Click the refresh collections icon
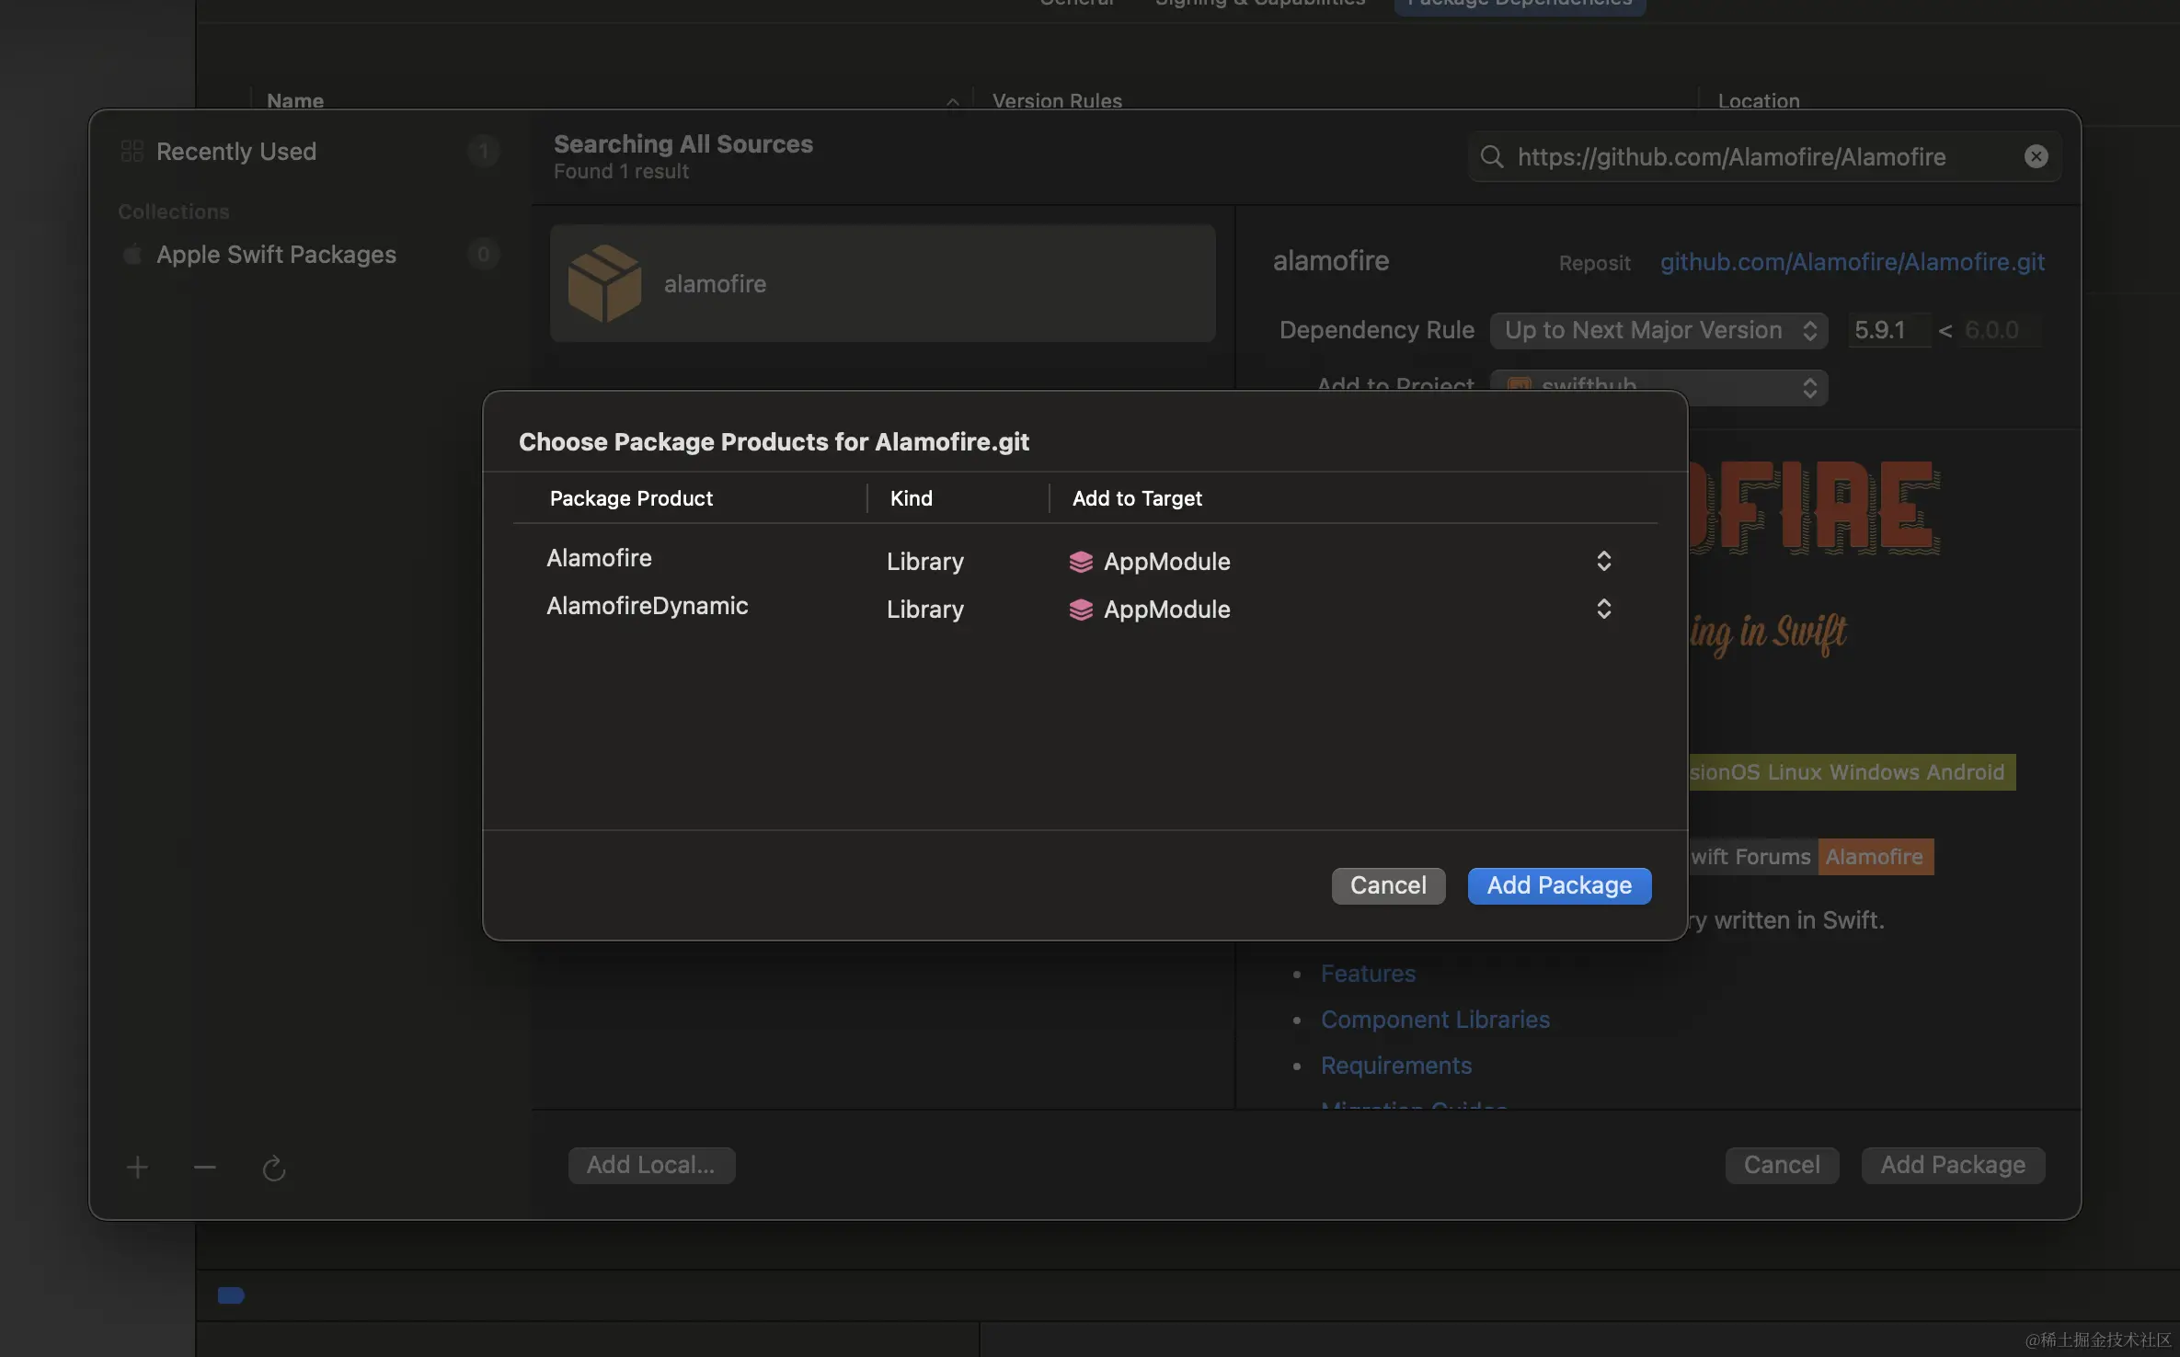 point(274,1168)
